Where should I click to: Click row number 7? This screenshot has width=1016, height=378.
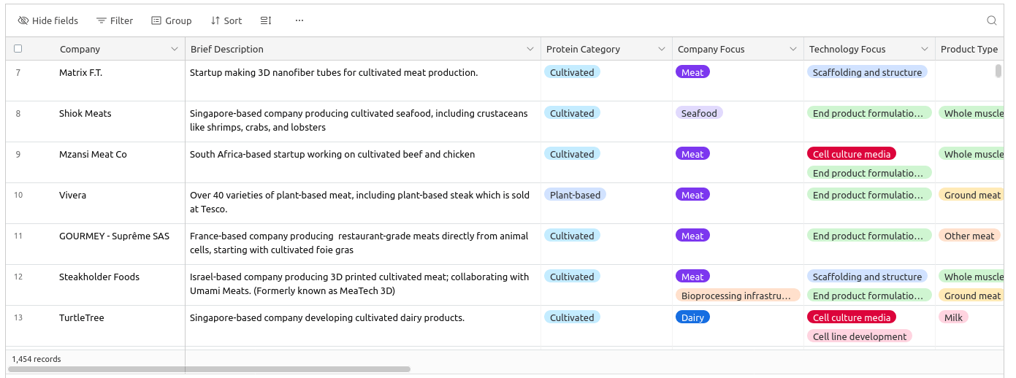point(18,72)
